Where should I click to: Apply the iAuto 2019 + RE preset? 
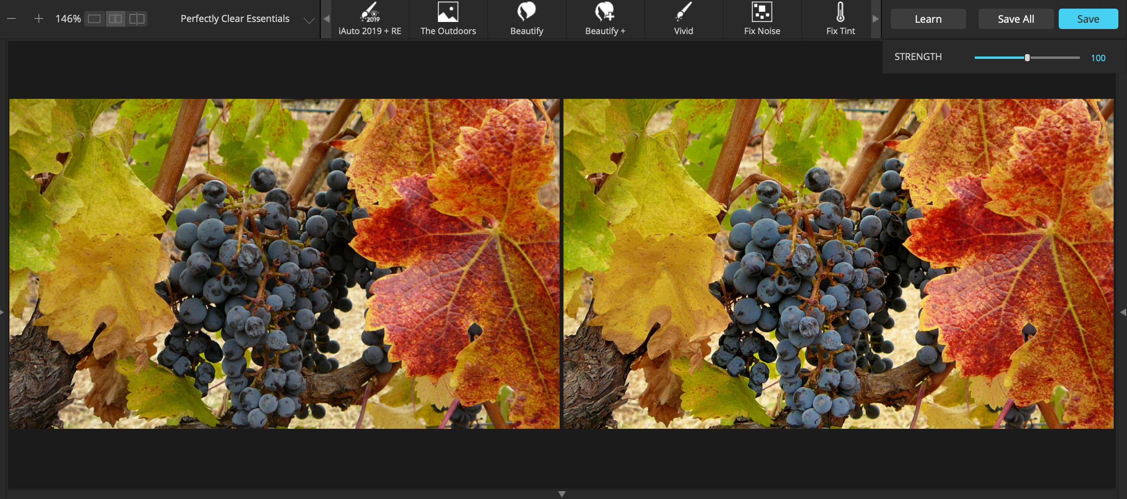[370, 18]
